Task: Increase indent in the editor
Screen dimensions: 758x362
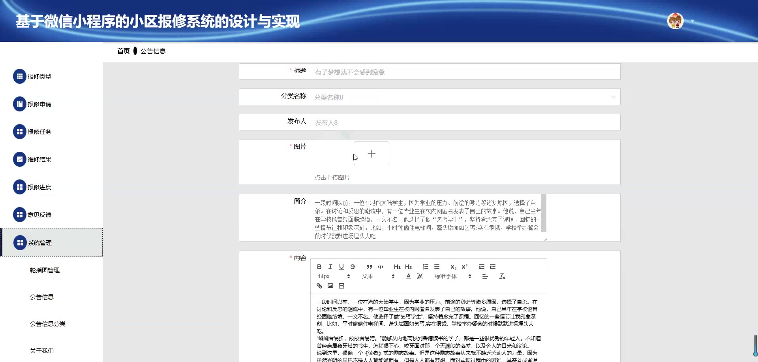Action: pos(493,267)
